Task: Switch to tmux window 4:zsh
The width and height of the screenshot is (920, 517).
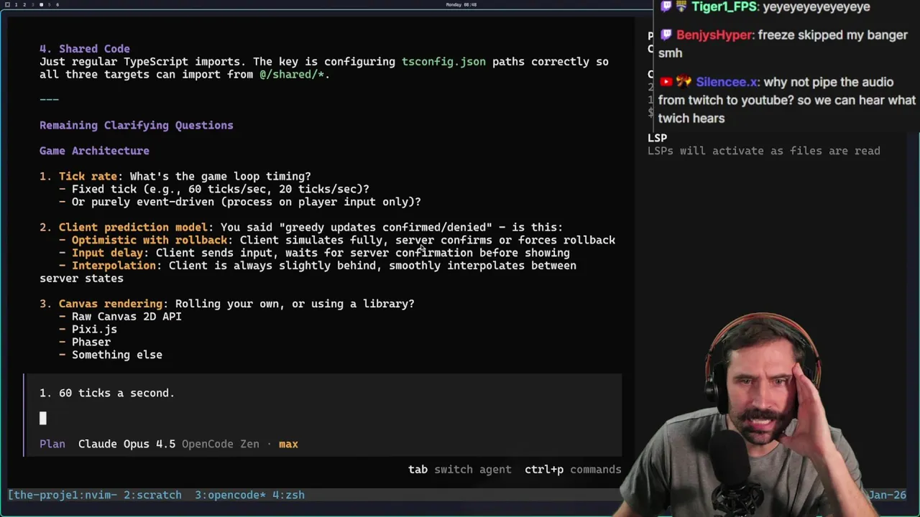Action: 288,495
